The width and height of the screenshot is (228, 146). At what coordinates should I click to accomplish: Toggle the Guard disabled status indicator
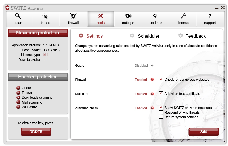click(x=152, y=66)
